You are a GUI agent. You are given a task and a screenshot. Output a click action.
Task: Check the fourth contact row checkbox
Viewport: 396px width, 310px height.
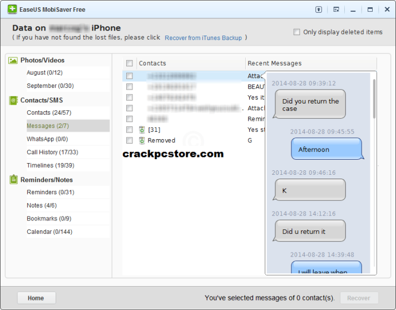tap(130, 108)
